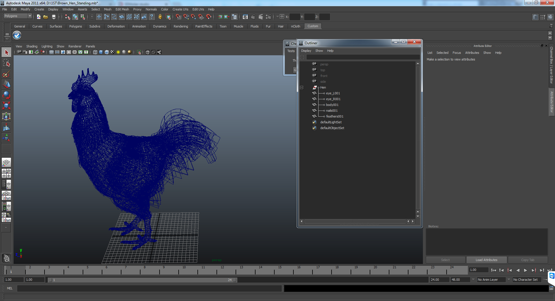The height and width of the screenshot is (301, 555).
Task: Toggle Make Live magnet icon
Action: (x=209, y=17)
